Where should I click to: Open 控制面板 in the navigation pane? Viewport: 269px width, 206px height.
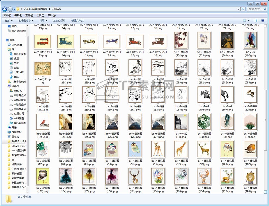[x=14, y=132]
